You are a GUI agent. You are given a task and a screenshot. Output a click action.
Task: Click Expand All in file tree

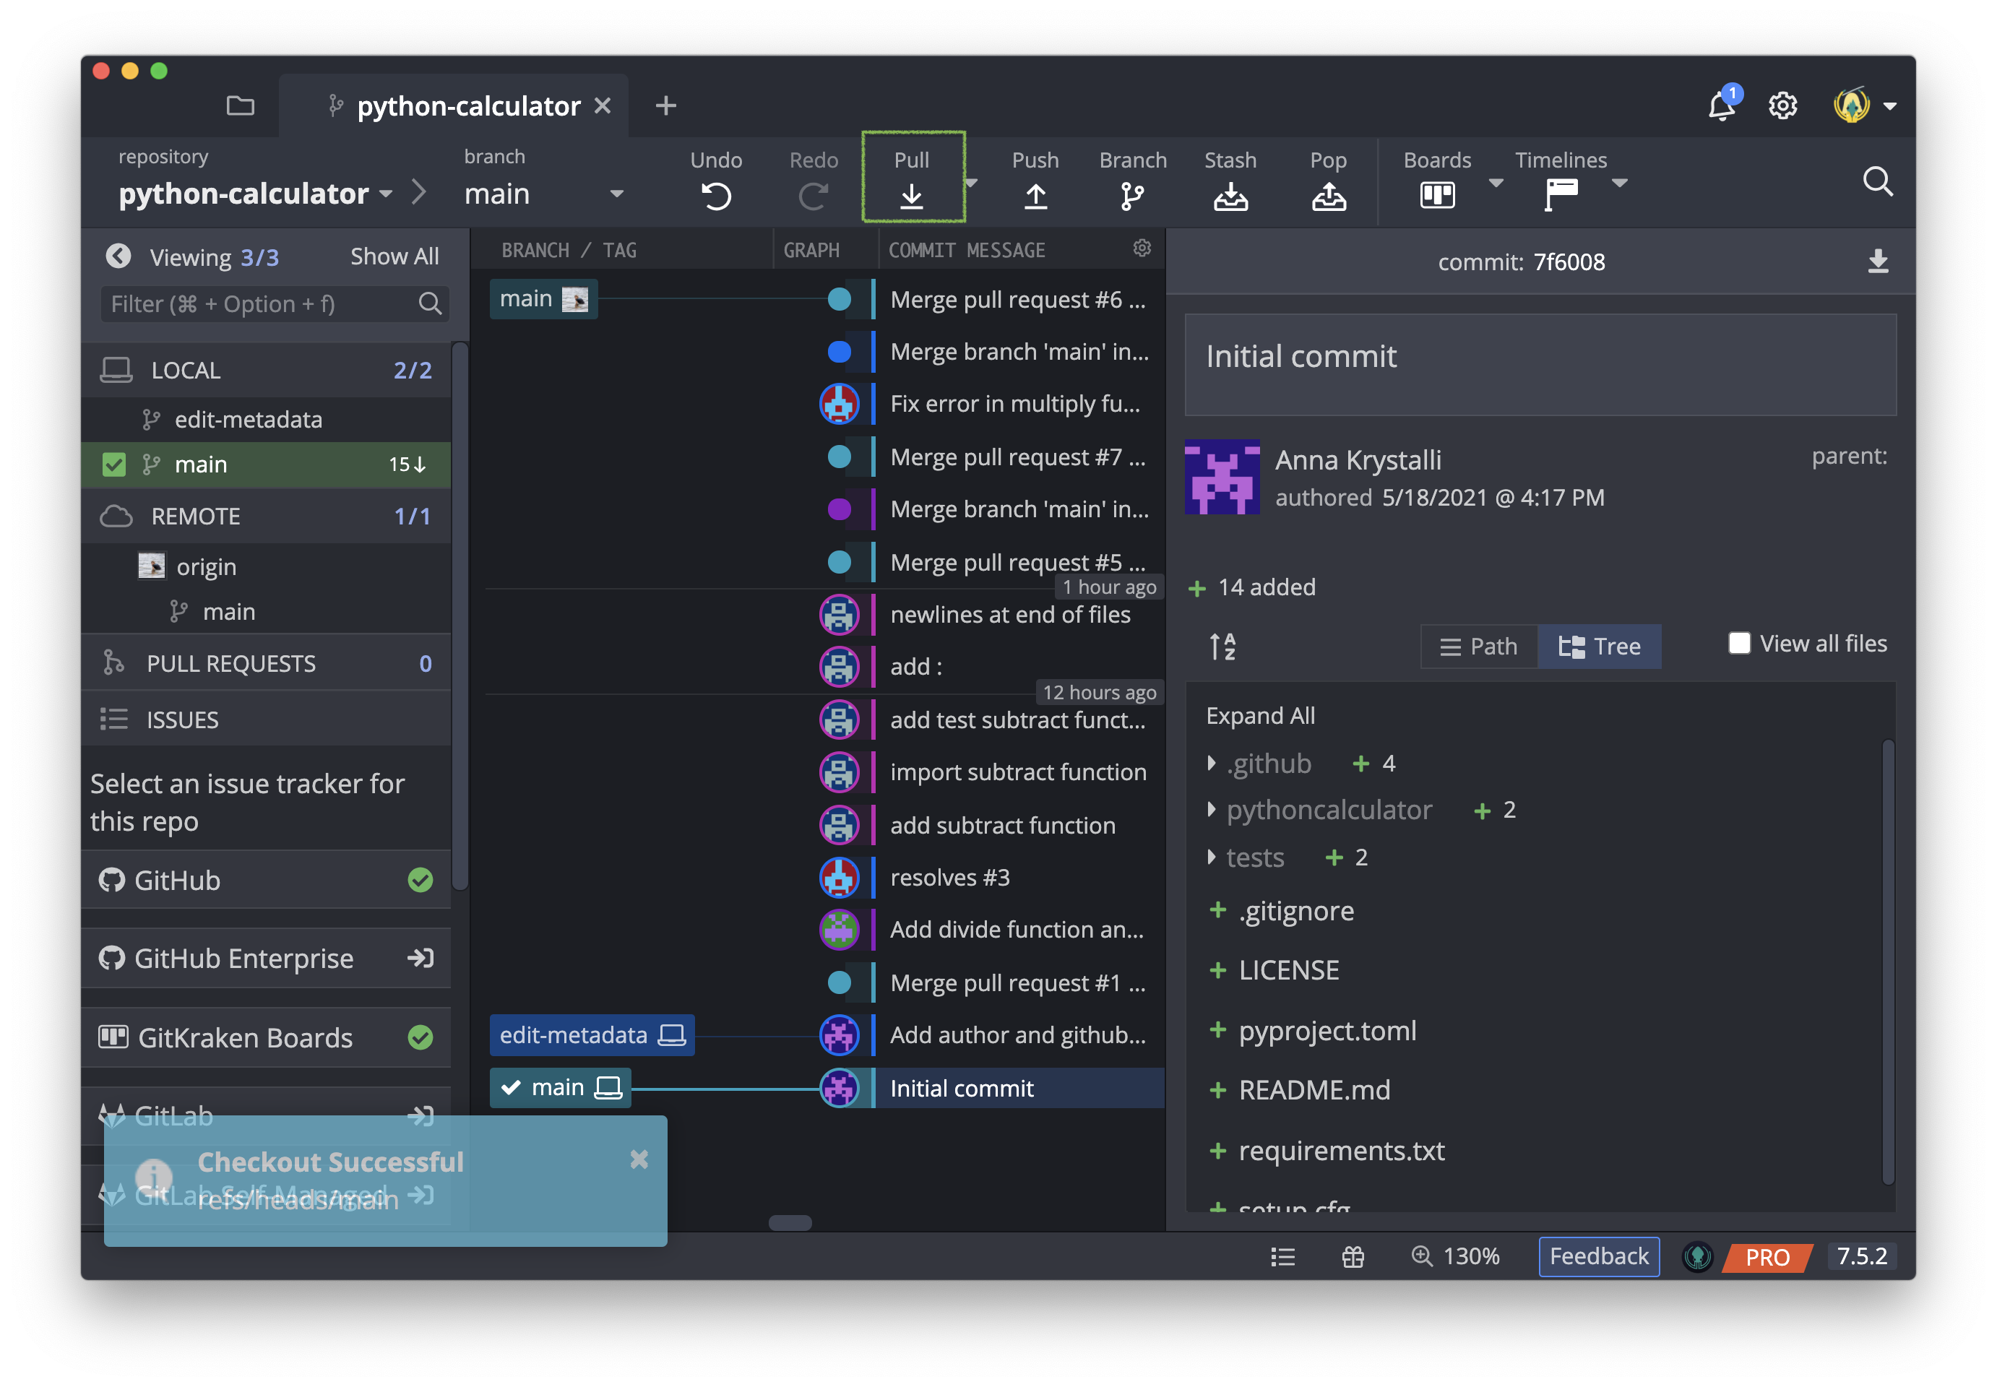coord(1259,714)
